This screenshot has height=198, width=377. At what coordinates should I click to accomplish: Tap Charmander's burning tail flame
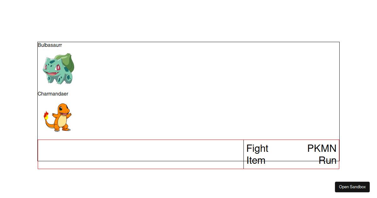pos(46,115)
